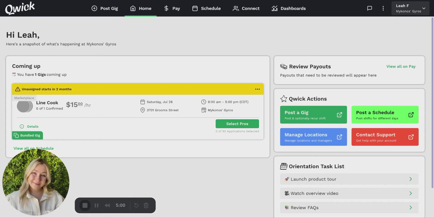This screenshot has height=218, width=434.
Task: Click the webcam bubble of the presenter
Action: pyautogui.click(x=36, y=182)
